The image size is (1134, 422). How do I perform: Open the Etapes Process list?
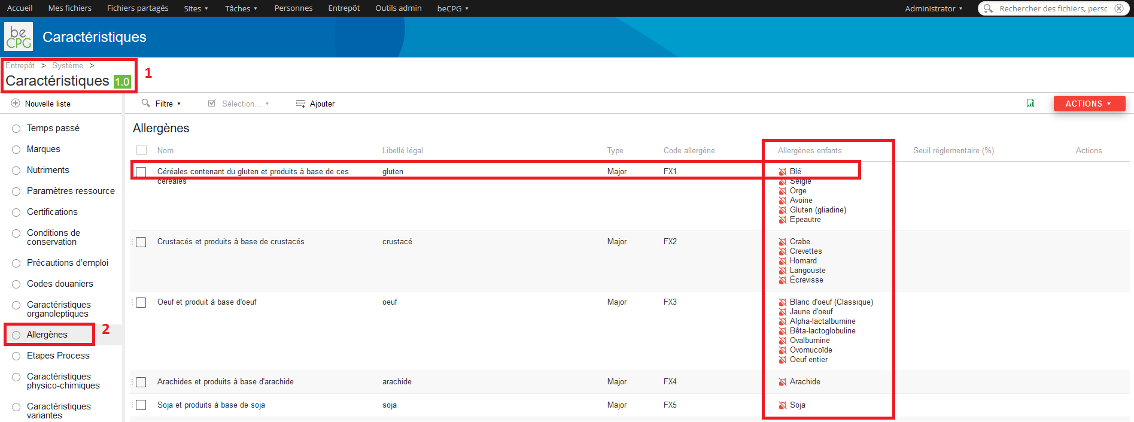point(58,356)
